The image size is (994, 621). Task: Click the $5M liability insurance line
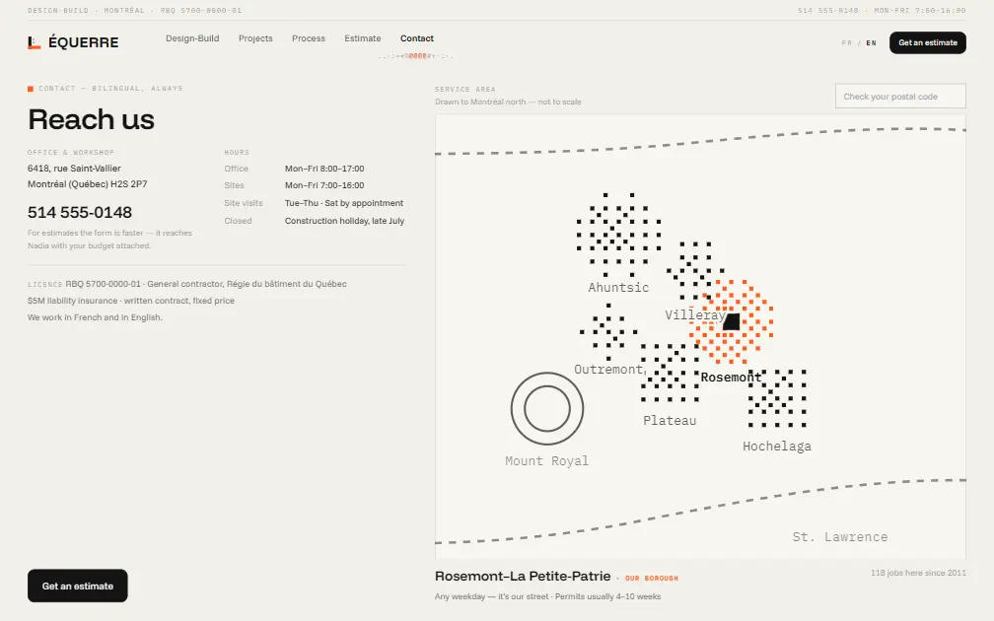coord(131,301)
